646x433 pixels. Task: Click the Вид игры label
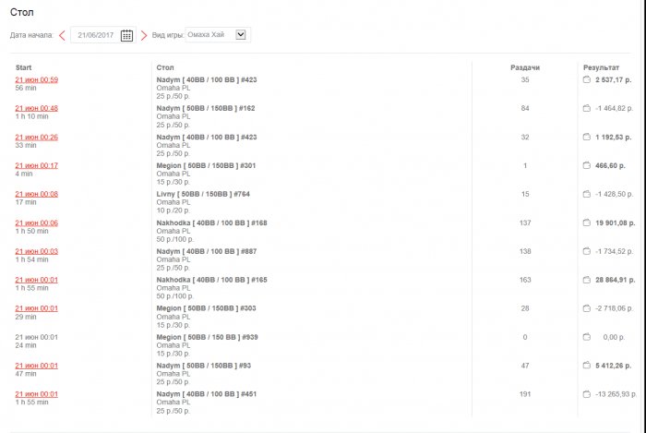[168, 35]
